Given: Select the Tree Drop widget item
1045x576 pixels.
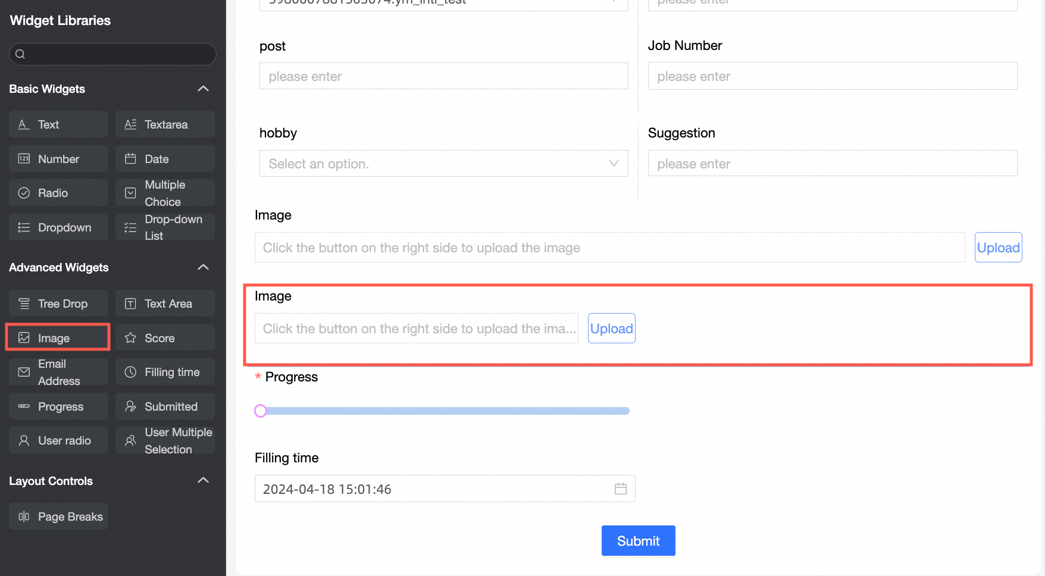Looking at the screenshot, I should (58, 303).
